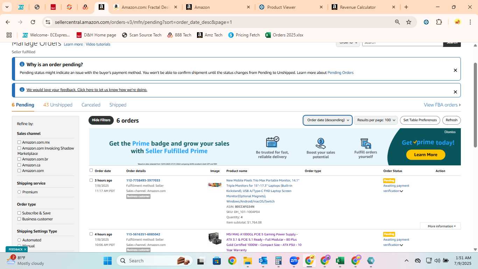478x269 pixels.
Task: Click the Hide Filters button
Action: (101, 120)
